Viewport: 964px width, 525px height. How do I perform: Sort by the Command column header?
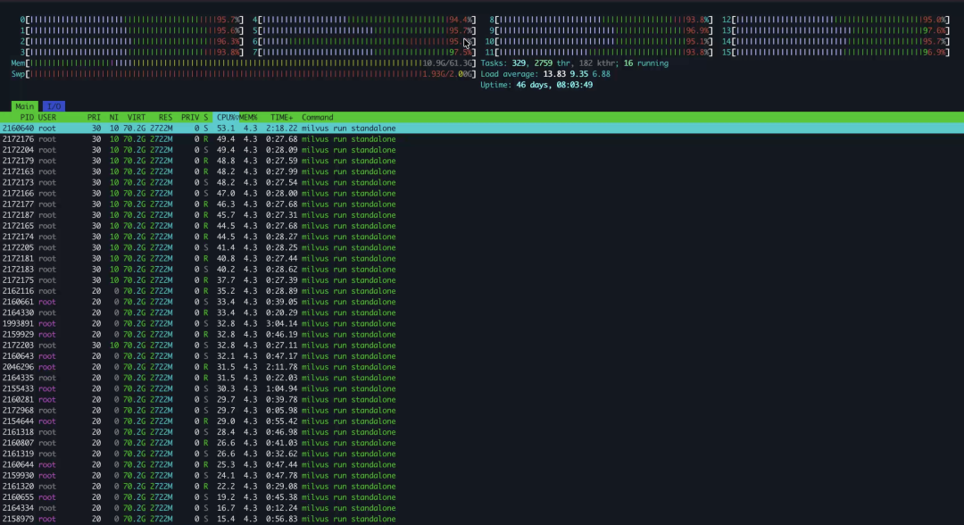point(317,118)
